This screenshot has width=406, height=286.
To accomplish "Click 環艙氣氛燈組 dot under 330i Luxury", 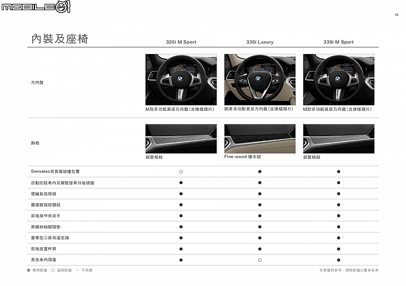I will [260, 194].
